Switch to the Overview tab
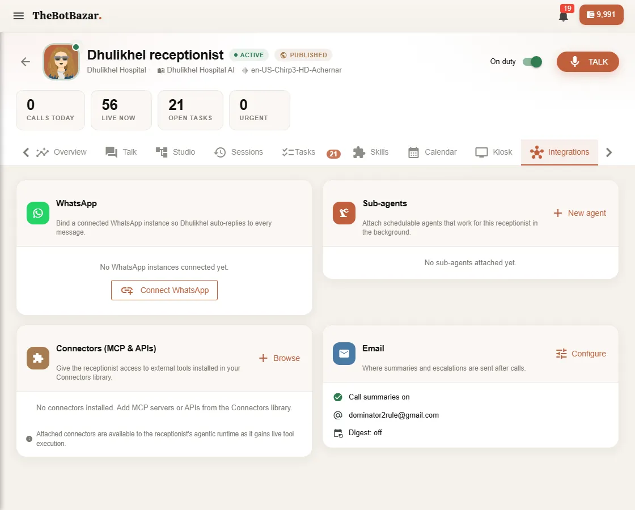 click(x=61, y=152)
